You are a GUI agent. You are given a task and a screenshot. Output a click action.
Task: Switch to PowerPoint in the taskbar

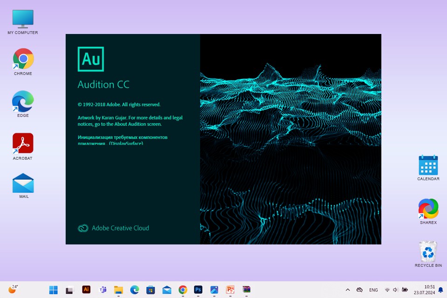pyautogui.click(x=230, y=290)
